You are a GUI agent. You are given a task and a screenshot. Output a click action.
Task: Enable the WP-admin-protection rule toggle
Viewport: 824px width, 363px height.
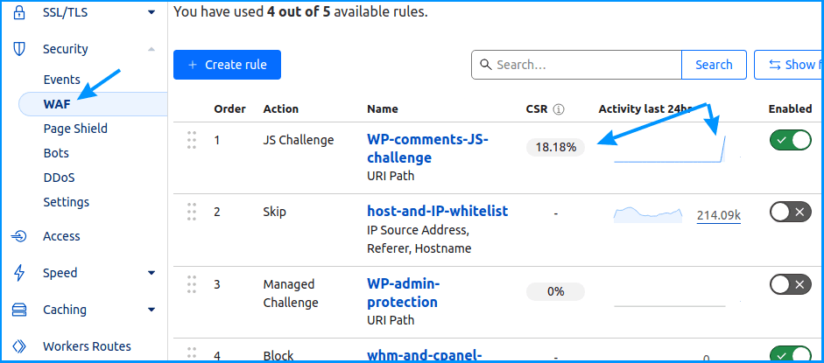[791, 284]
